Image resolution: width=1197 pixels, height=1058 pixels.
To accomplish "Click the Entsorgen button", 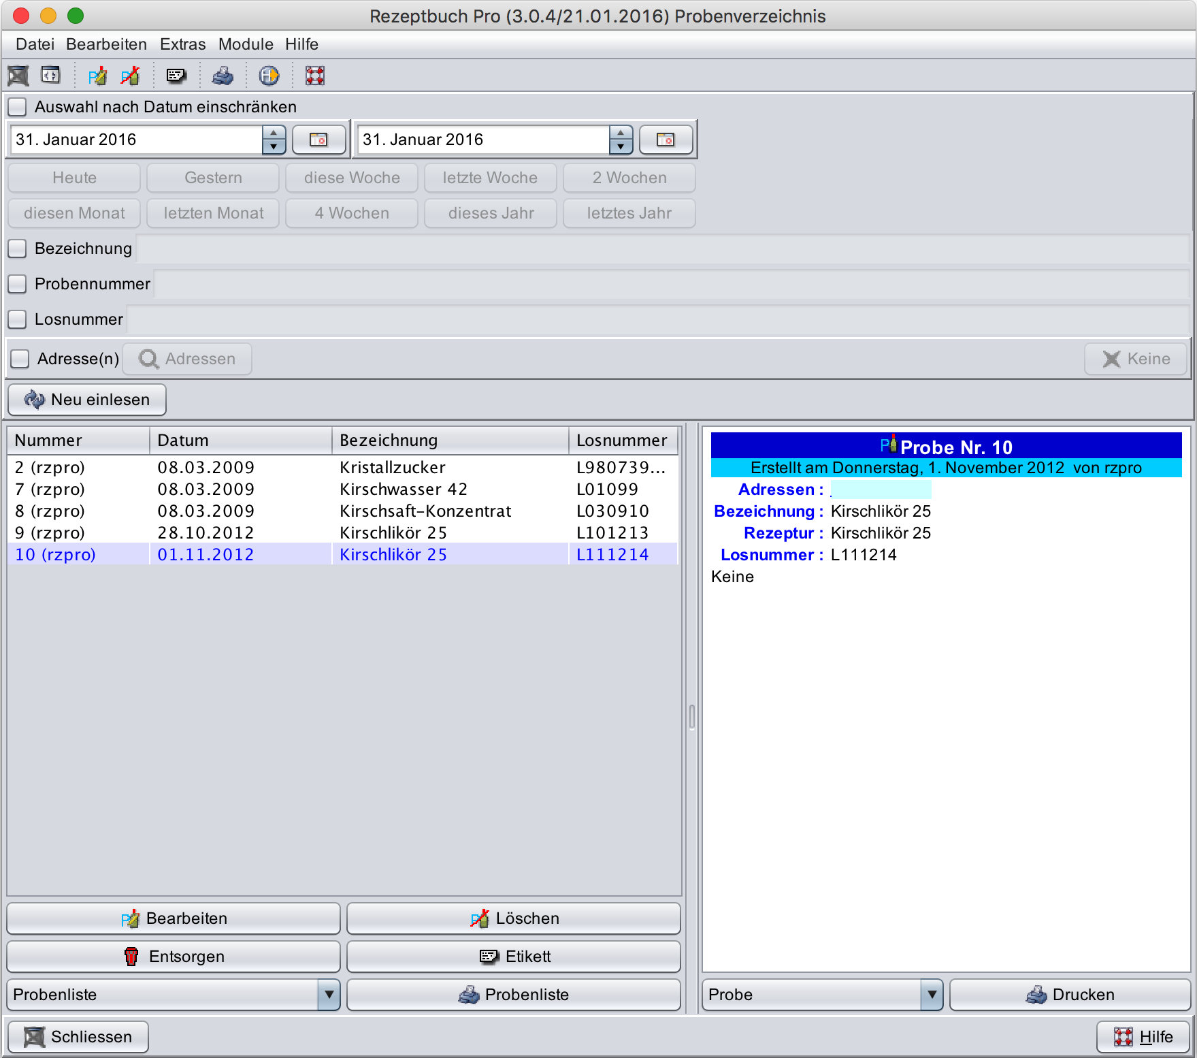I will 174,957.
